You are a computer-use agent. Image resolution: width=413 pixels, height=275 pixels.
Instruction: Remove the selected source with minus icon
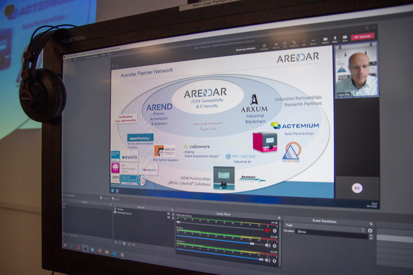pos(120,243)
